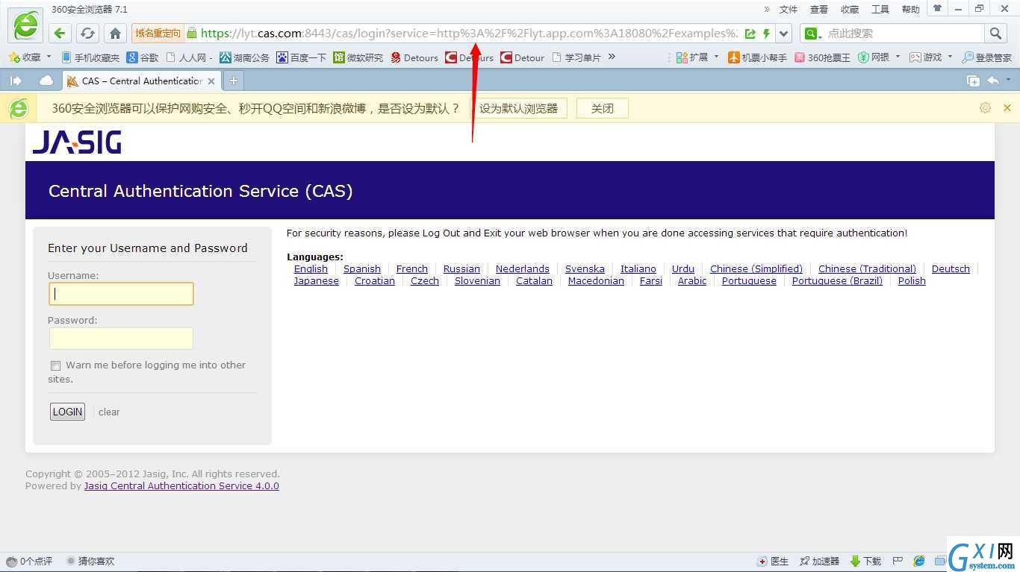Click the Password input field
Viewport: 1020px width, 572px height.
(121, 339)
